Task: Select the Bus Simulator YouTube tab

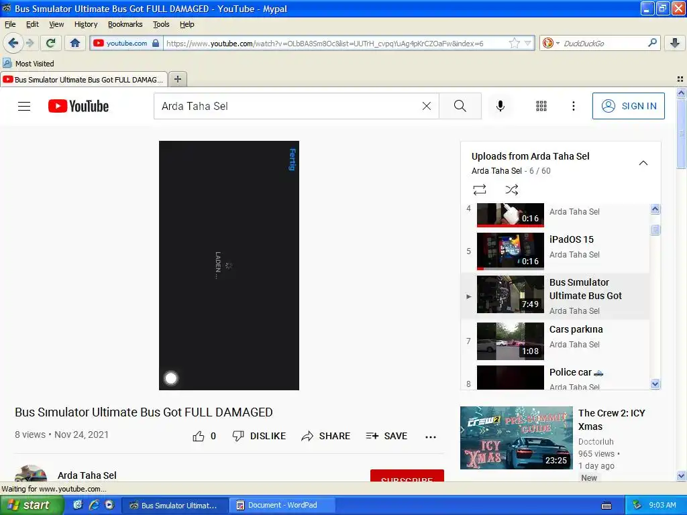Action: click(x=84, y=79)
